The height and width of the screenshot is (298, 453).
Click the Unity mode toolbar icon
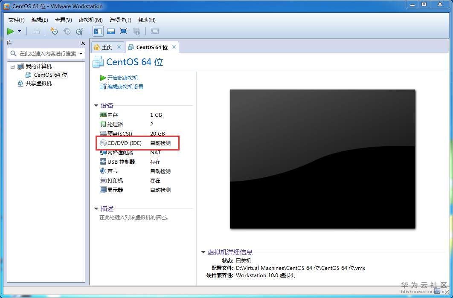coord(136,31)
